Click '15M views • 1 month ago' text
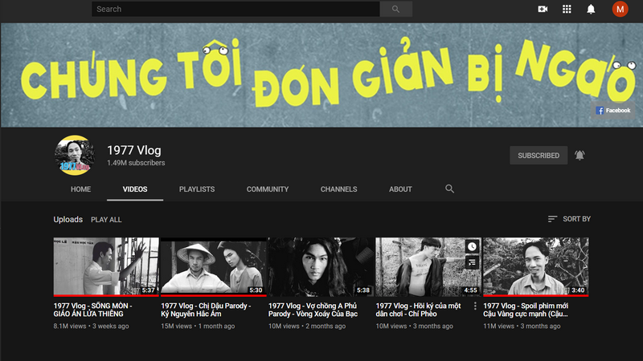 click(x=198, y=327)
